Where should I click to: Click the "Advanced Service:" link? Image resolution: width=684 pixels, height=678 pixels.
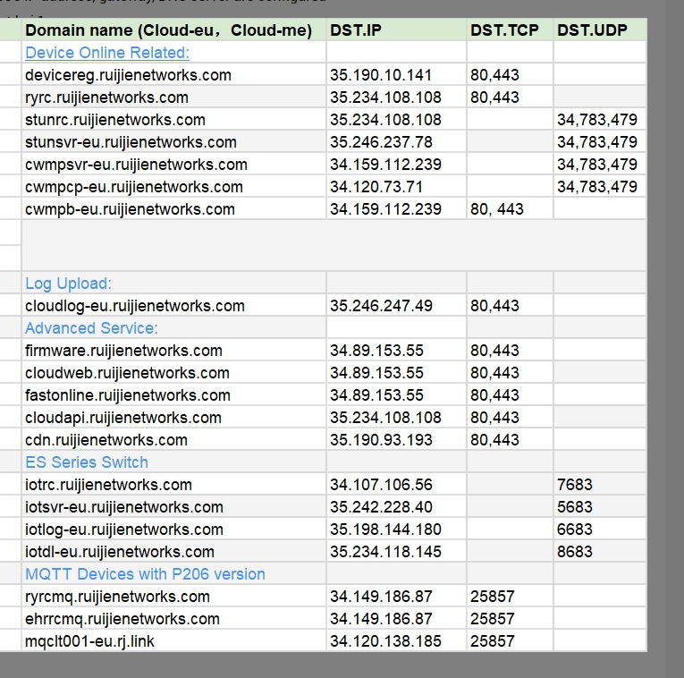(x=91, y=328)
